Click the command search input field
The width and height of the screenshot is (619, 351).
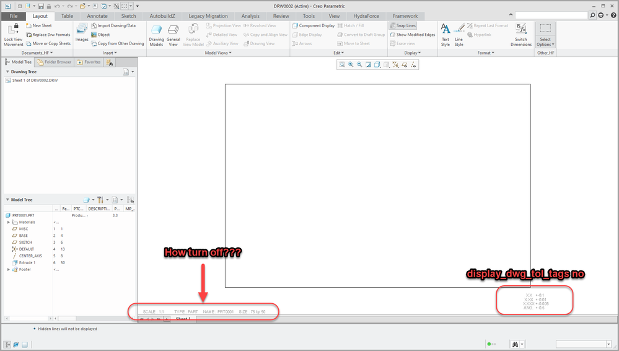[551, 15]
